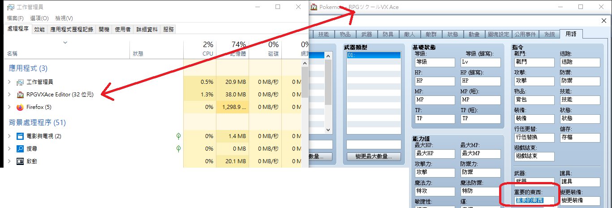The height and width of the screenshot is (208, 612).
Task: Click the 物品 field containing 背包
Action: click(x=534, y=100)
